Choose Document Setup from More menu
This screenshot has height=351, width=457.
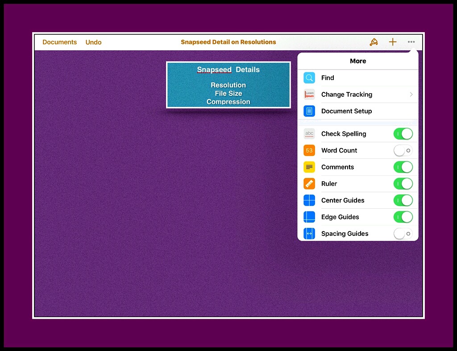[347, 111]
